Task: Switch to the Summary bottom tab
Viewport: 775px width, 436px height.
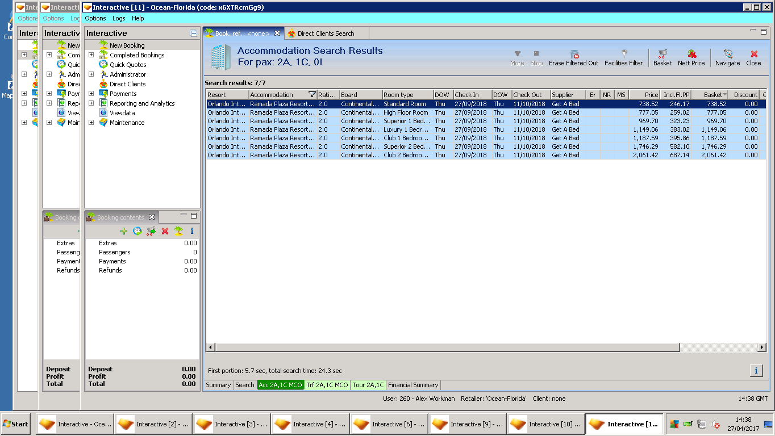Action: 218,385
